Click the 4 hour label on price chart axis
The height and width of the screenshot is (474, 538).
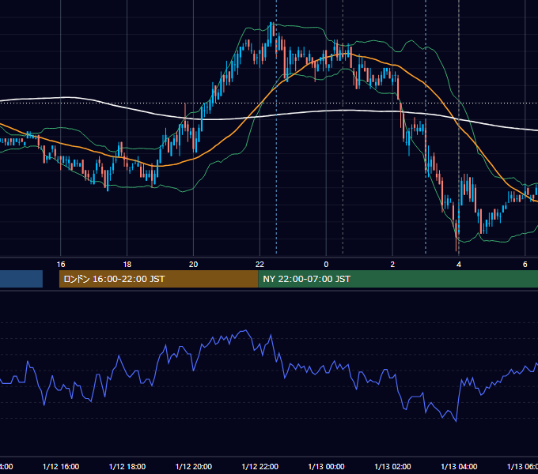click(459, 264)
